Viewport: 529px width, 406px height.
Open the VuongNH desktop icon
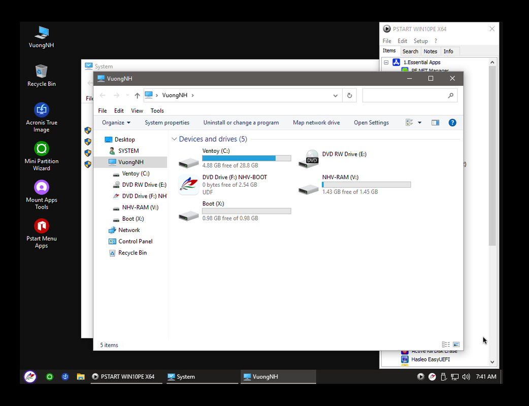(42, 37)
